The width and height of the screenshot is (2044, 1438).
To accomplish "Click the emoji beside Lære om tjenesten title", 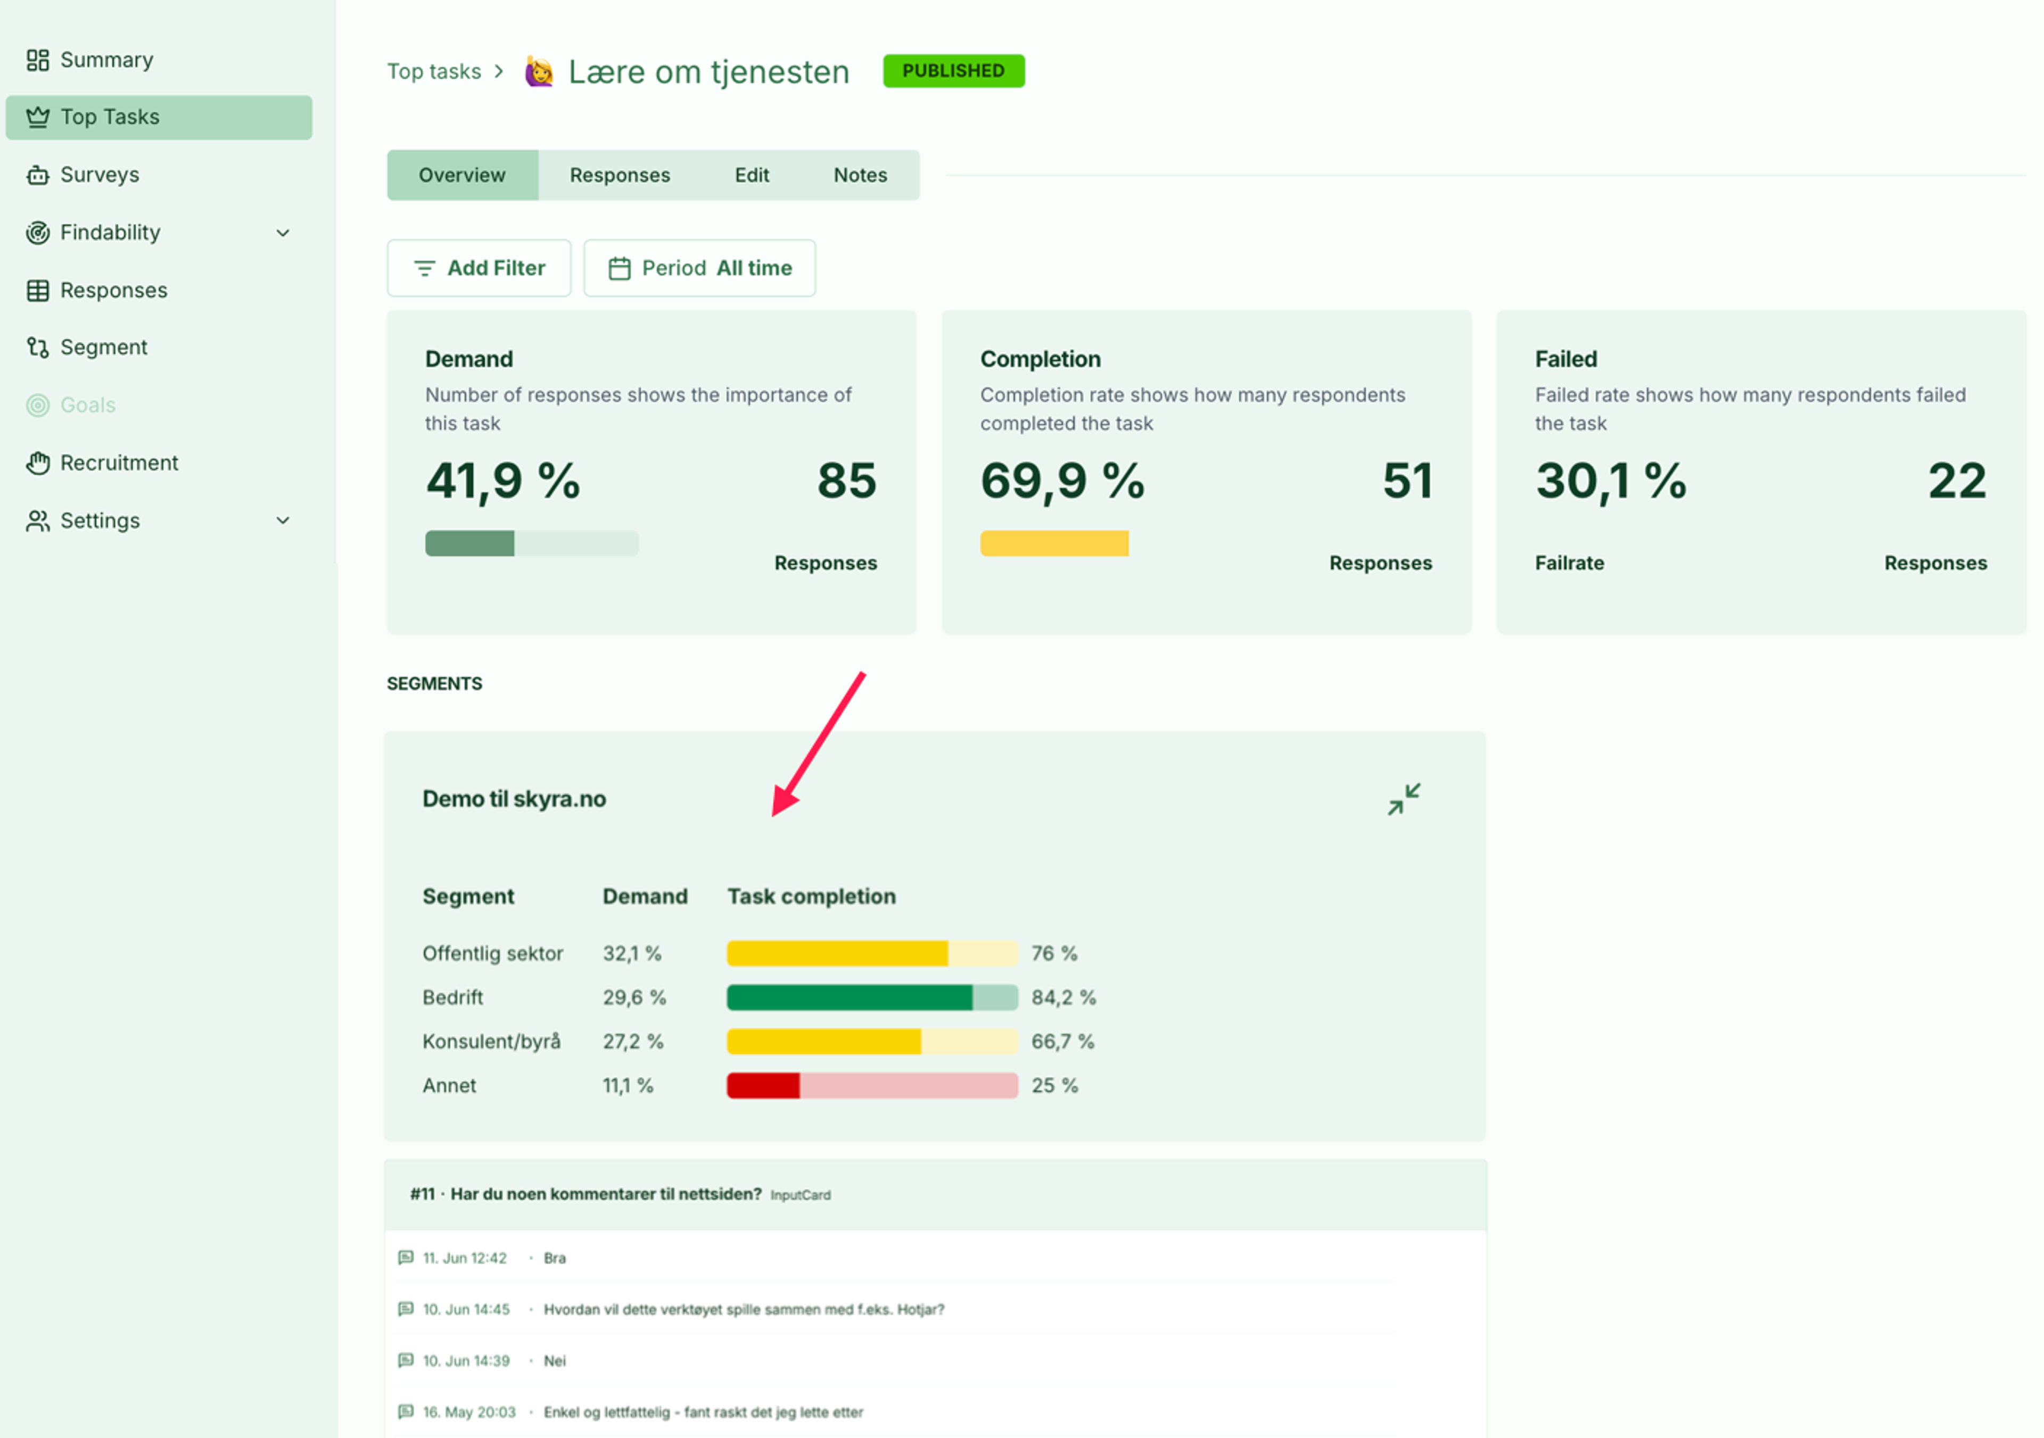I will click(539, 71).
